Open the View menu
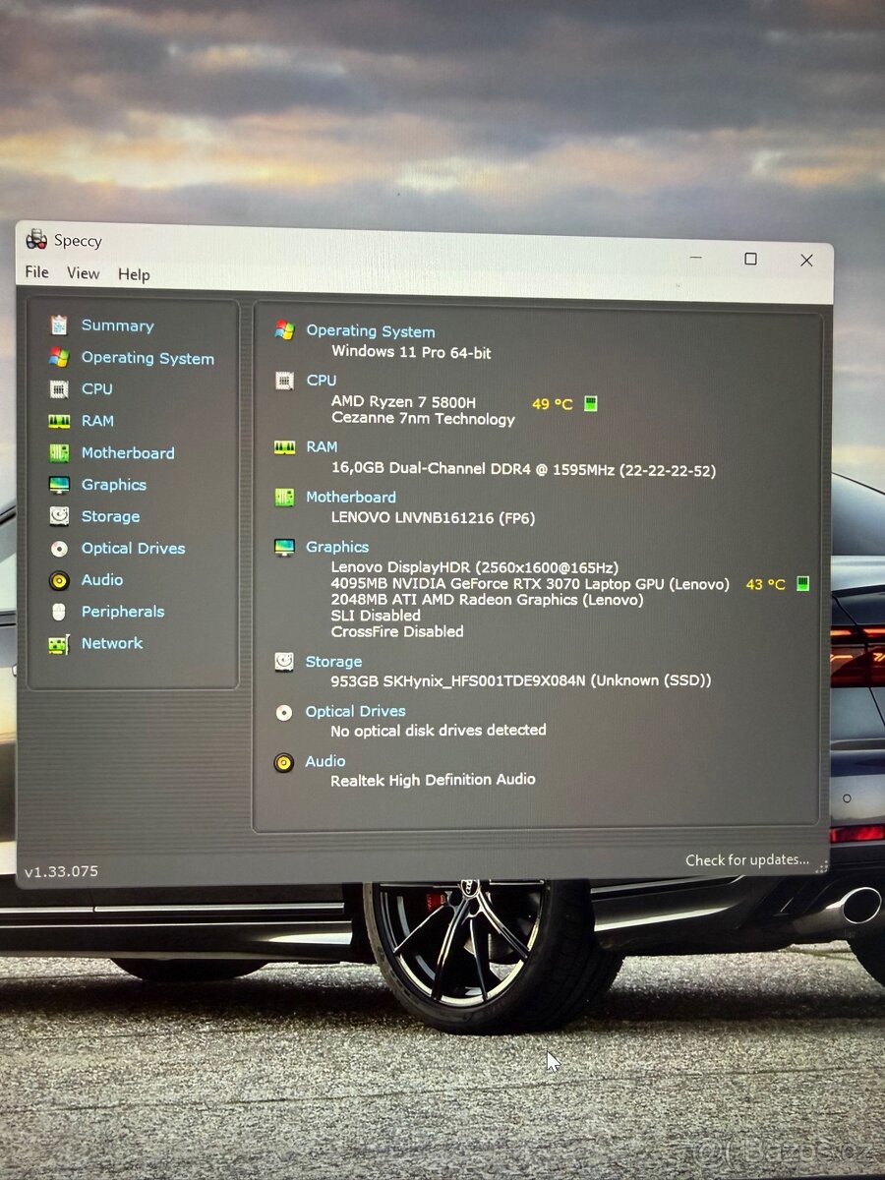Image resolution: width=885 pixels, height=1180 pixels. coord(83,273)
